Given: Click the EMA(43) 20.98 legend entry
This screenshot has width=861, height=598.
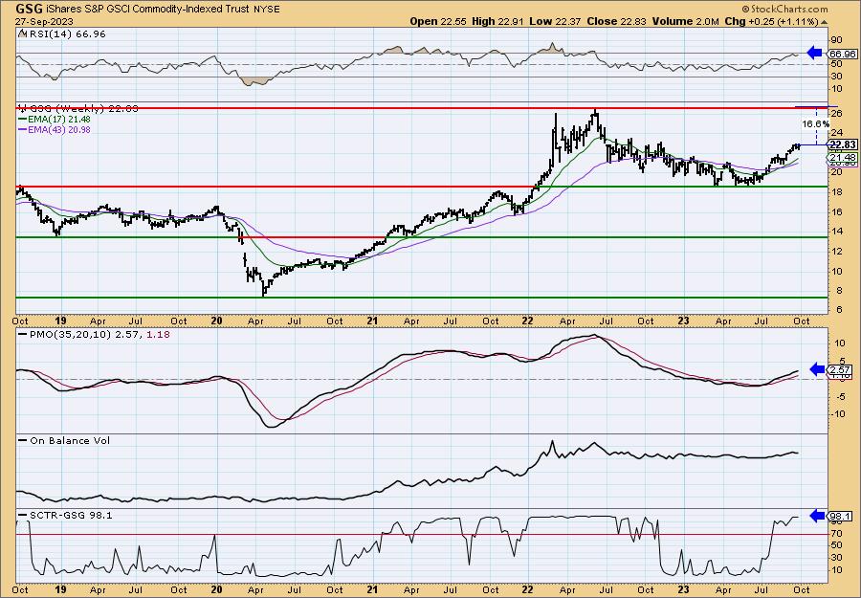Looking at the screenshot, I should point(60,130).
